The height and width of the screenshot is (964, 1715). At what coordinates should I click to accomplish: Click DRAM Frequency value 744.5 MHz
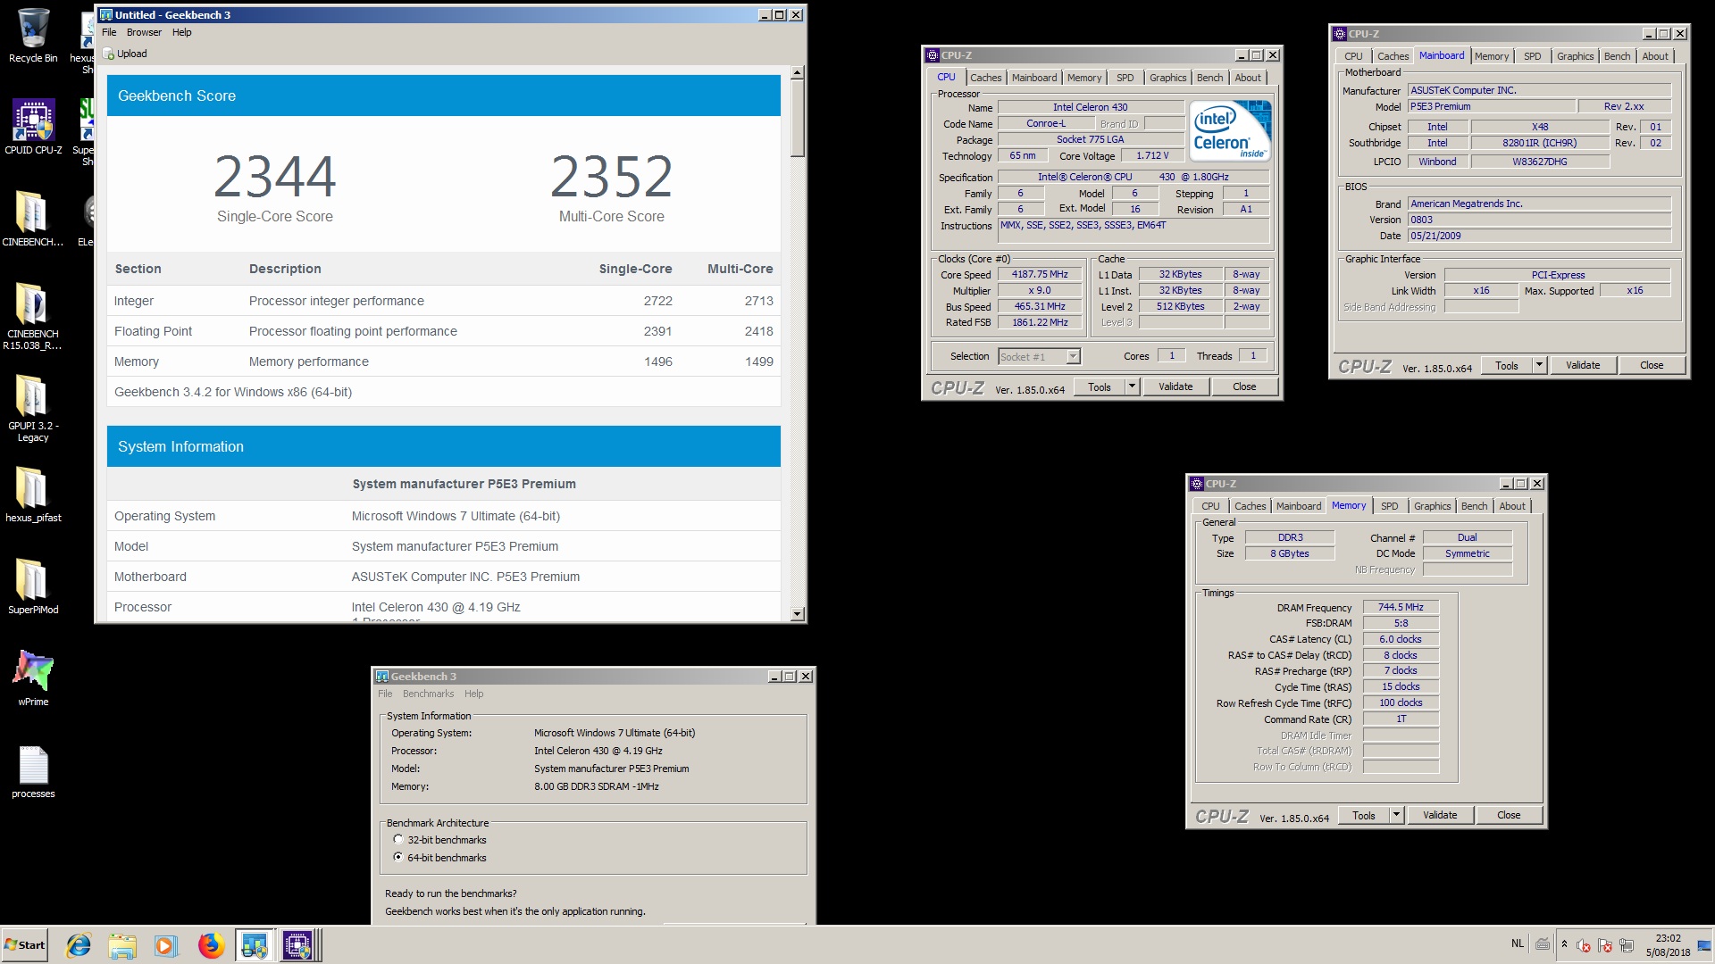(x=1401, y=607)
